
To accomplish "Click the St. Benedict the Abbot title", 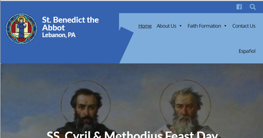I will pos(70,23).
